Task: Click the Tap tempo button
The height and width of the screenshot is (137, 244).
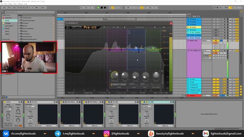Action: click(x=14, y=8)
